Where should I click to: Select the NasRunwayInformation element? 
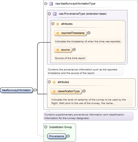(16, 90)
